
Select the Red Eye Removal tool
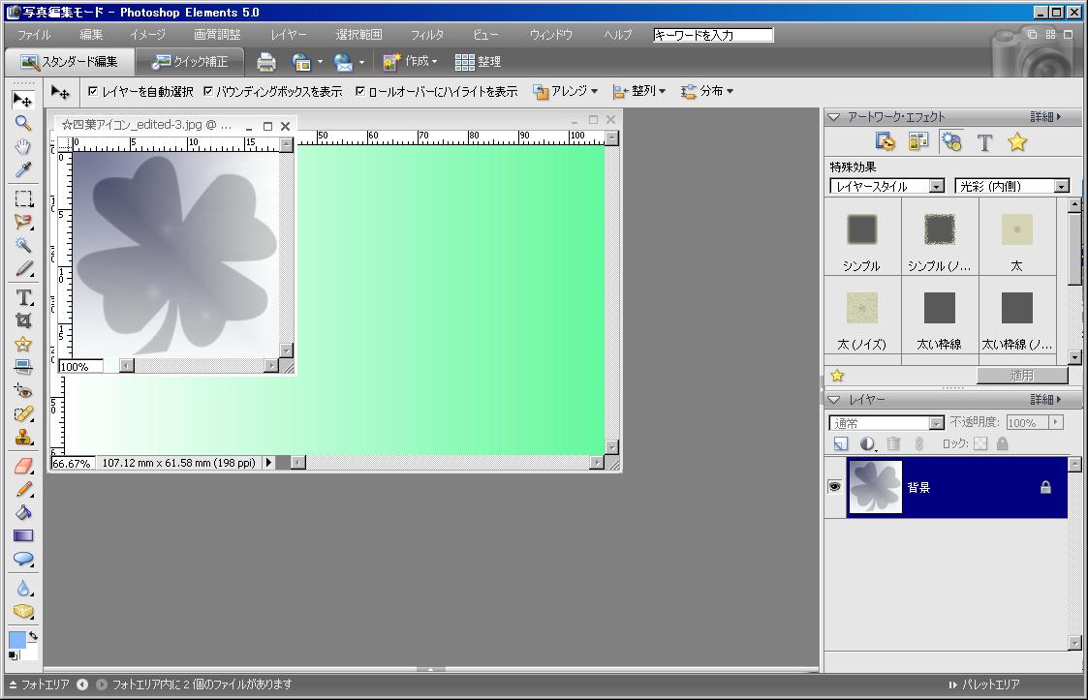[x=23, y=391]
